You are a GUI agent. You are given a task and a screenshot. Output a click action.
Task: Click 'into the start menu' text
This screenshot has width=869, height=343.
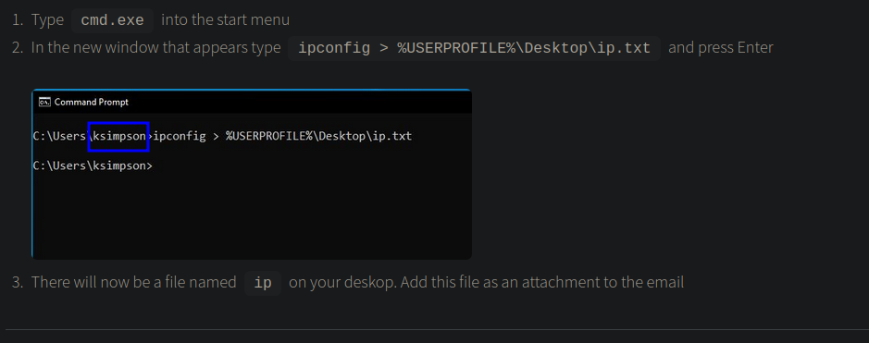tap(226, 20)
